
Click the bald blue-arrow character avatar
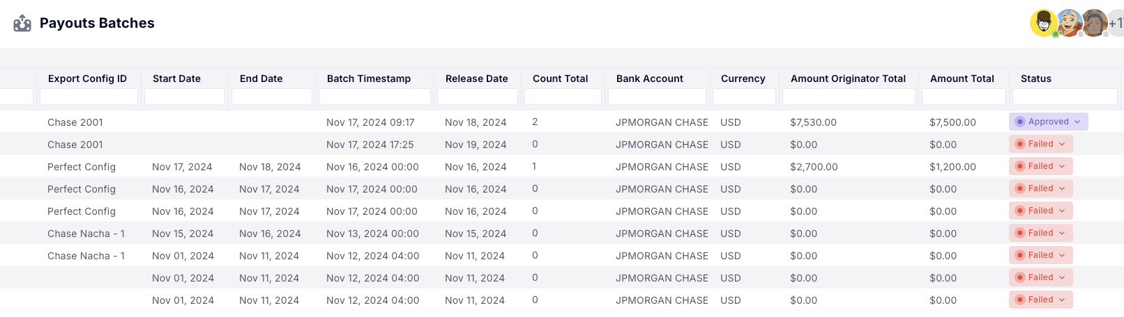pos(1069,23)
